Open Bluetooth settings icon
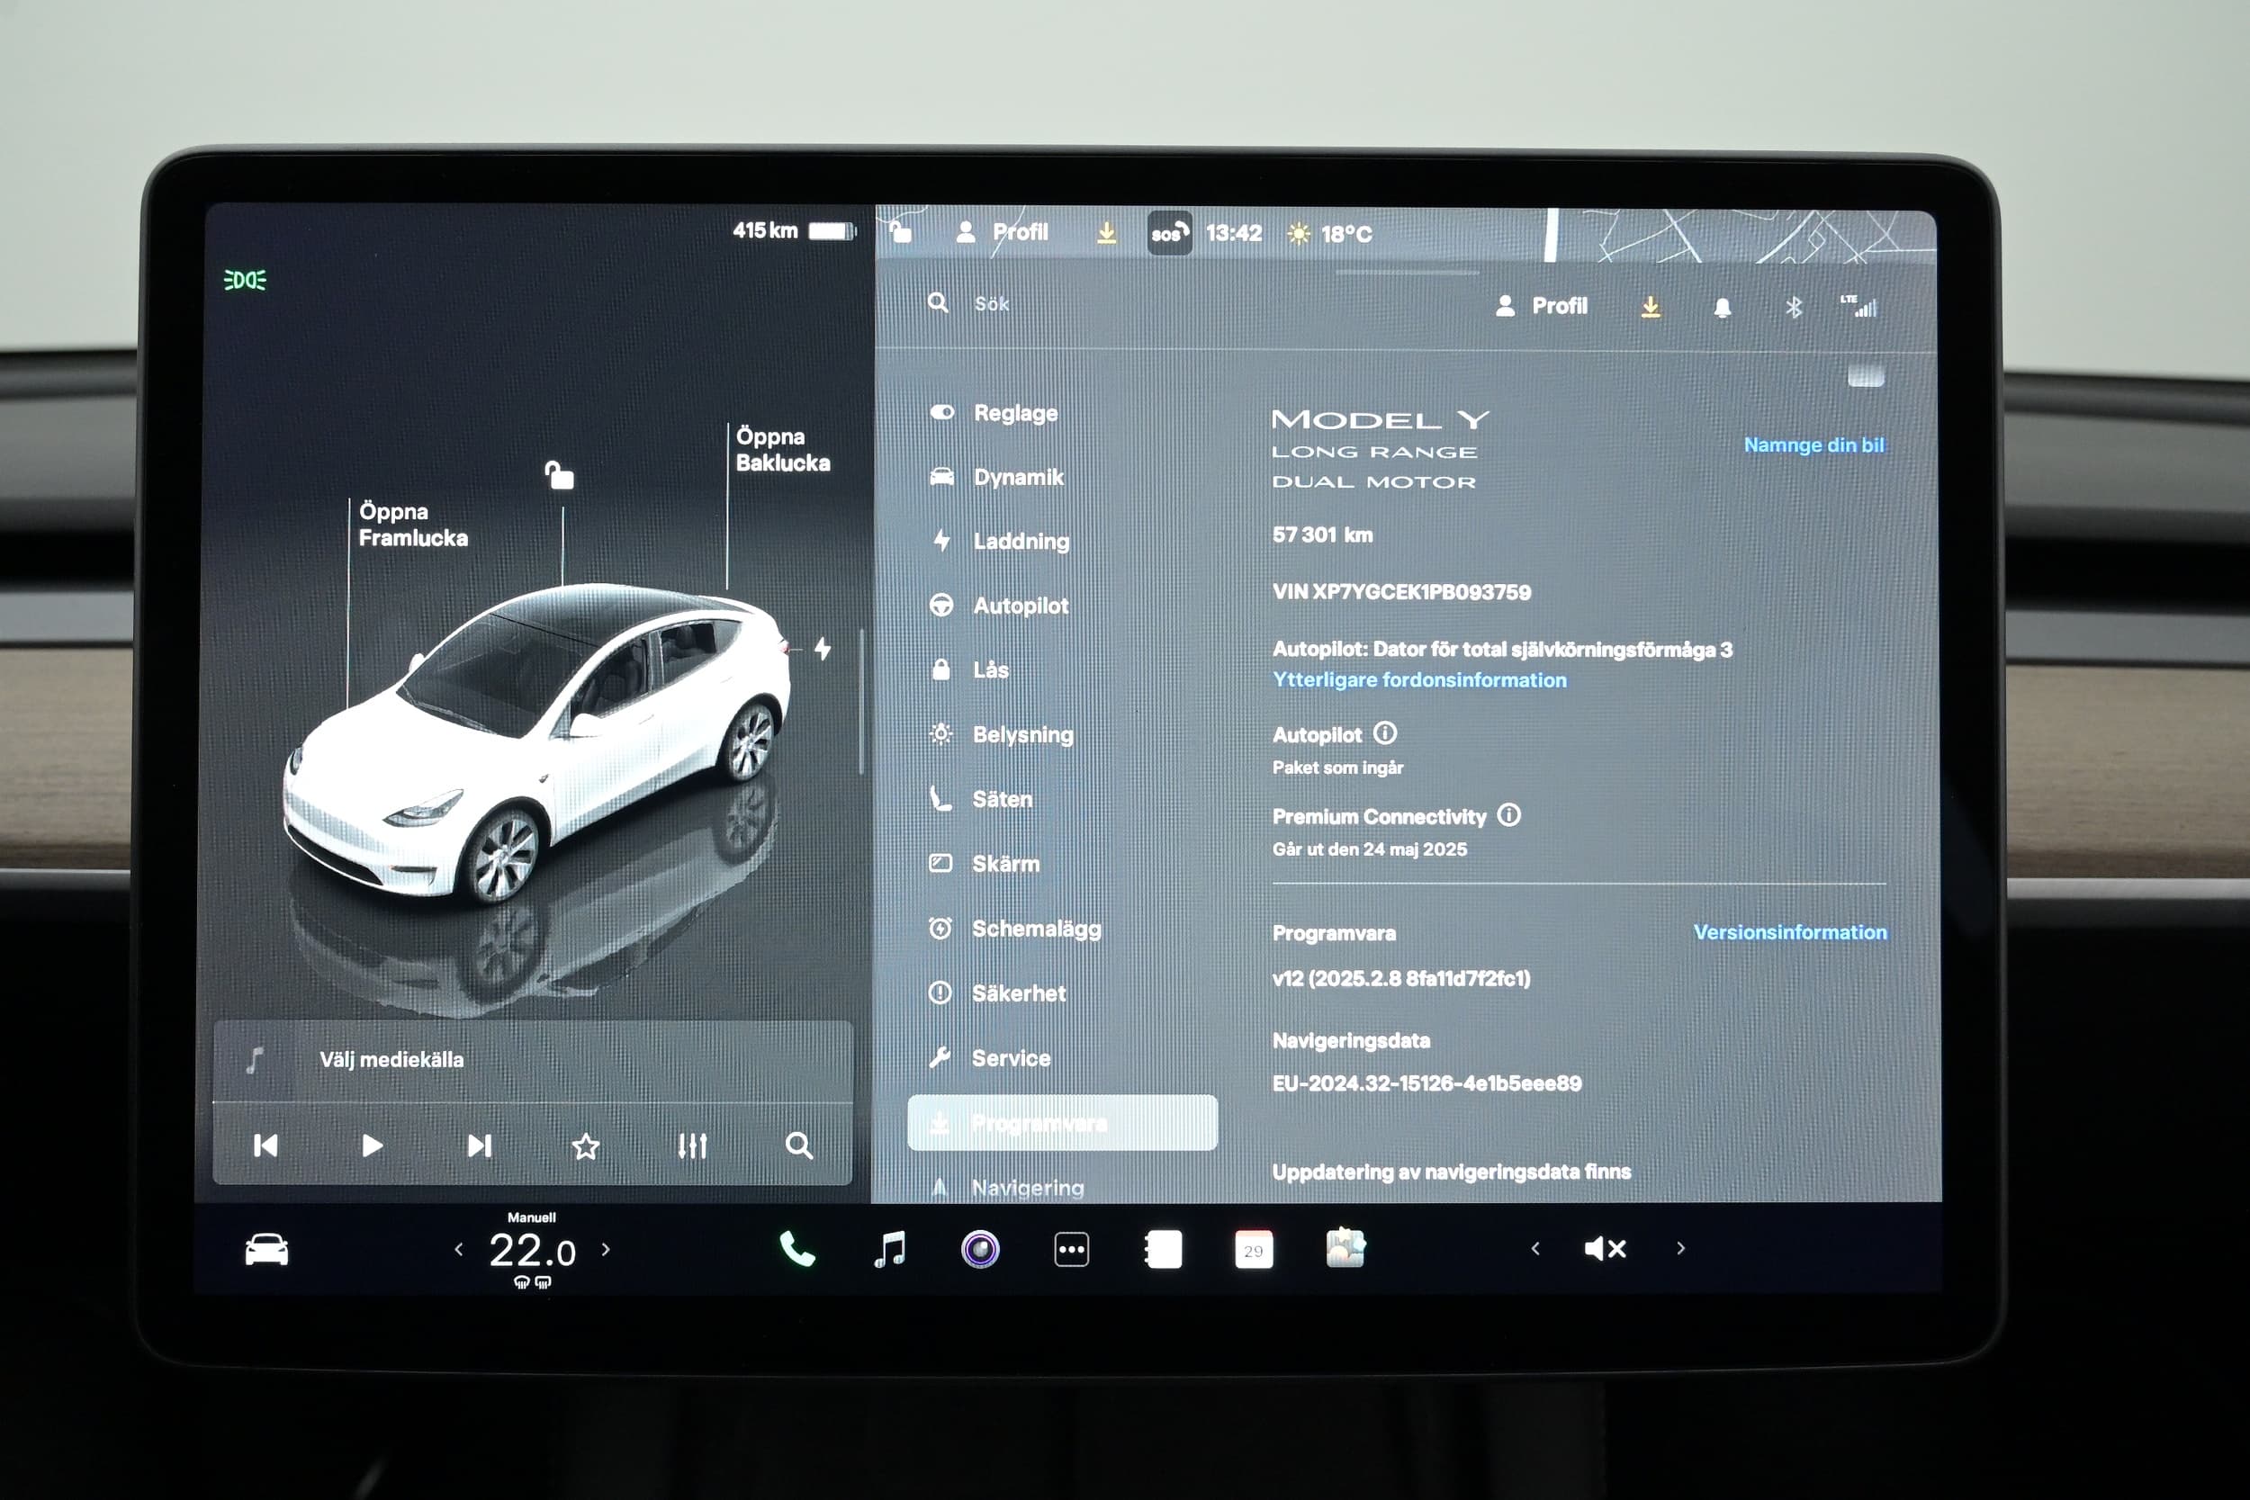The height and width of the screenshot is (1500, 2250). tap(1794, 307)
